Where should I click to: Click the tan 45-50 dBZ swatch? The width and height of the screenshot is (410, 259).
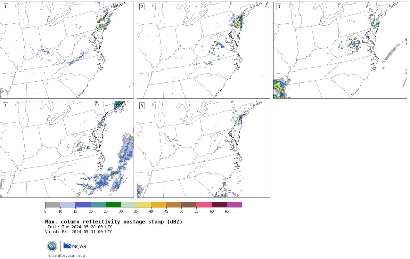click(174, 205)
